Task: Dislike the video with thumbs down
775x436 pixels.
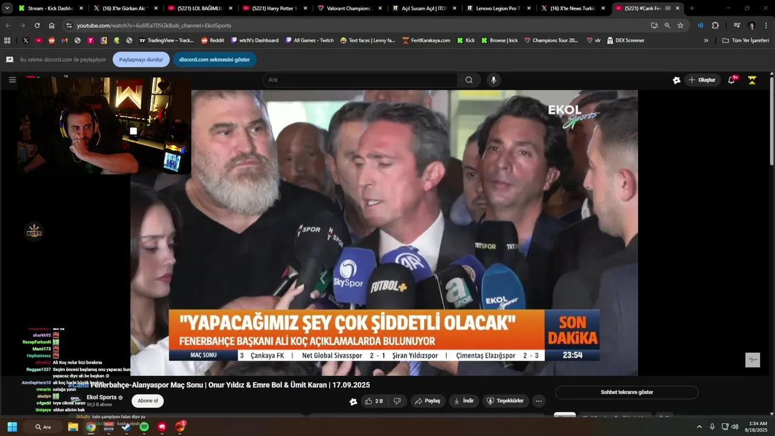Action: [397, 401]
